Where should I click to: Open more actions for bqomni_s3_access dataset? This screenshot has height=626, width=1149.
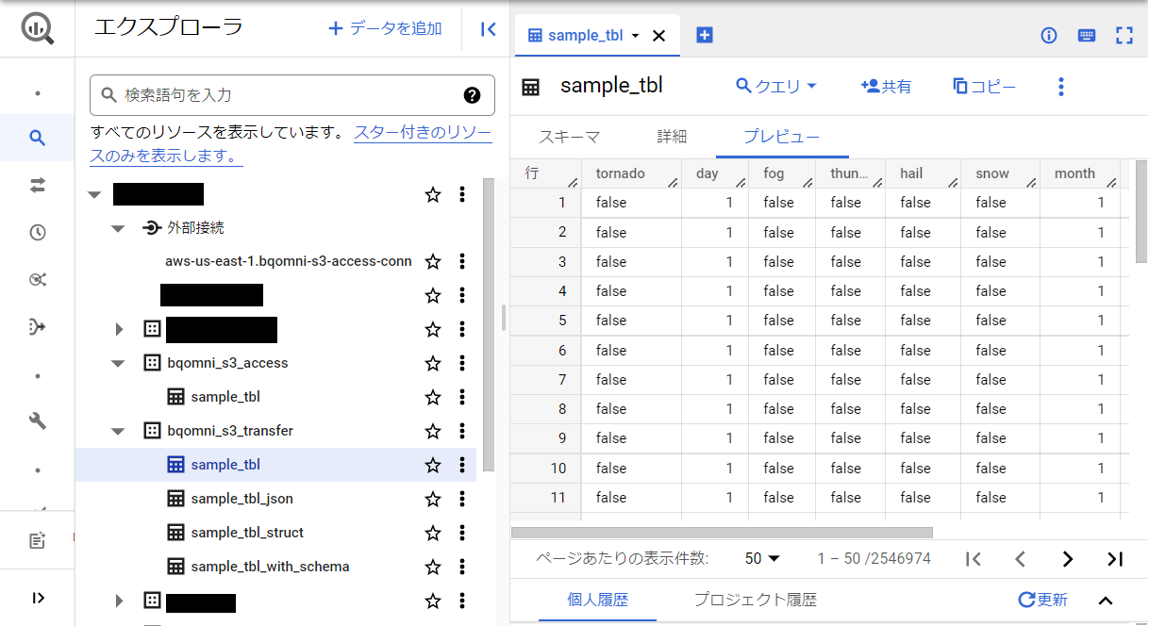coord(462,363)
